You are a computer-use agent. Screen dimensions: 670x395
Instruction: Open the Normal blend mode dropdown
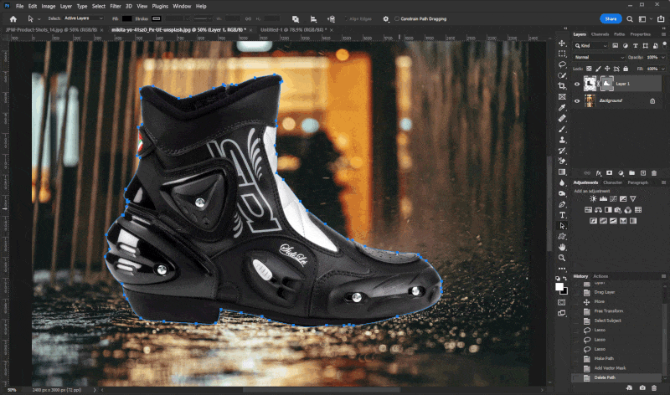(x=598, y=57)
